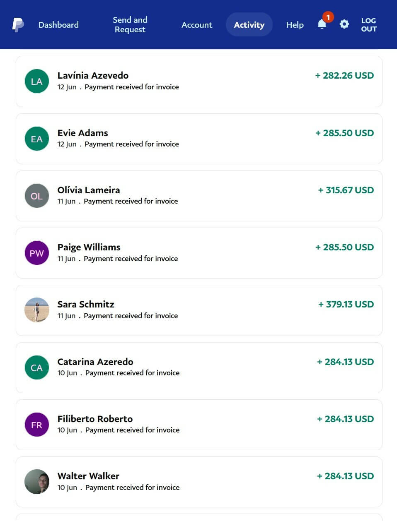Open Sara Schmitz's profile photo
Screen dimensions: 397x521
37,310
